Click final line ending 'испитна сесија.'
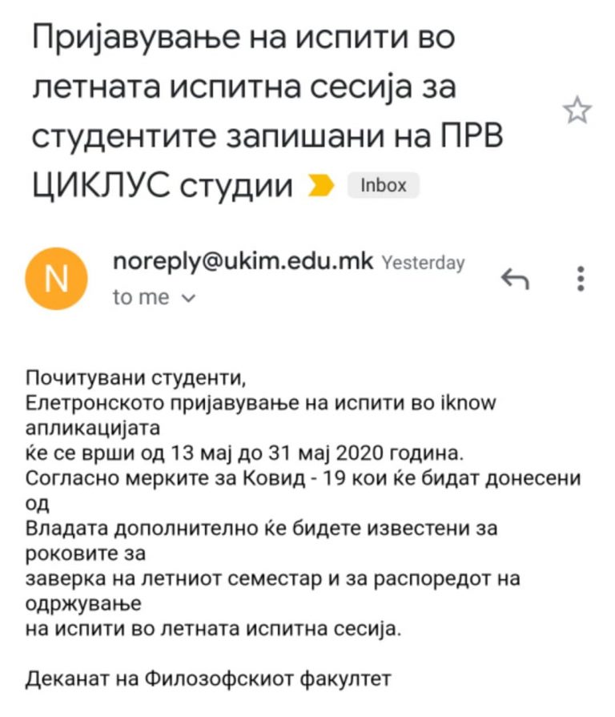This screenshot has height=717, width=615. [213, 629]
